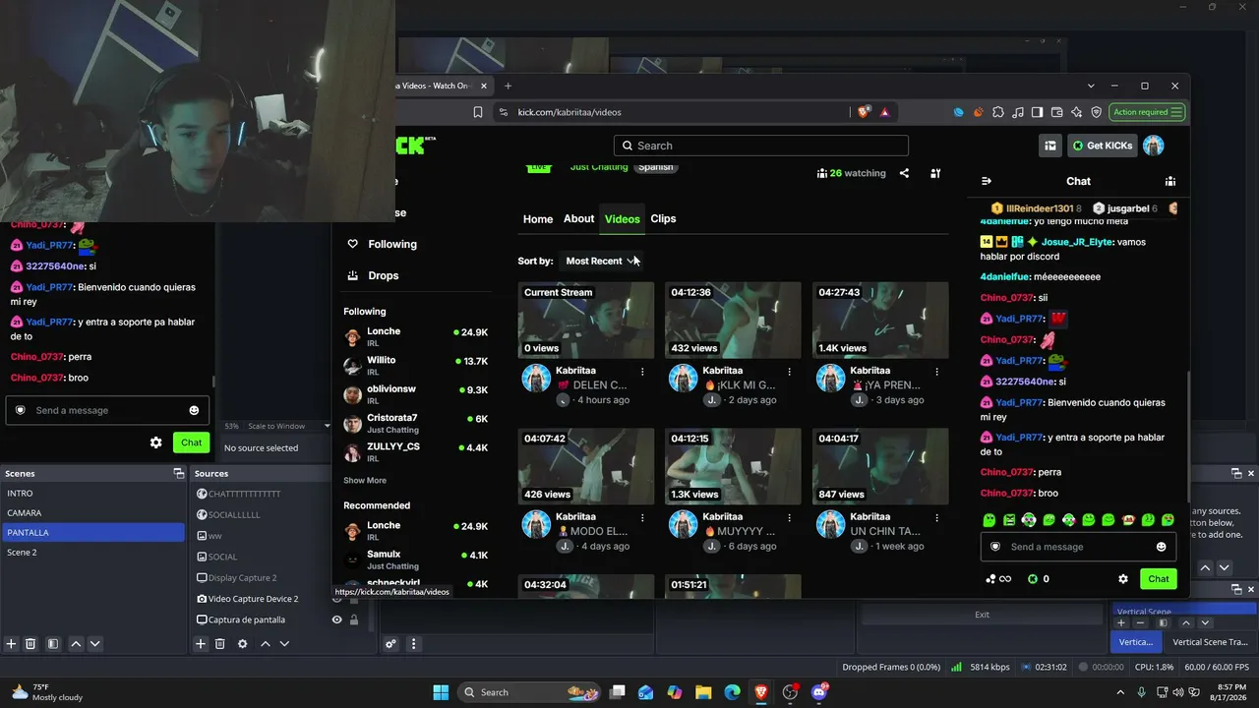The height and width of the screenshot is (708, 1259).
Task: Collapse the Kick chat panel
Action: point(987,181)
